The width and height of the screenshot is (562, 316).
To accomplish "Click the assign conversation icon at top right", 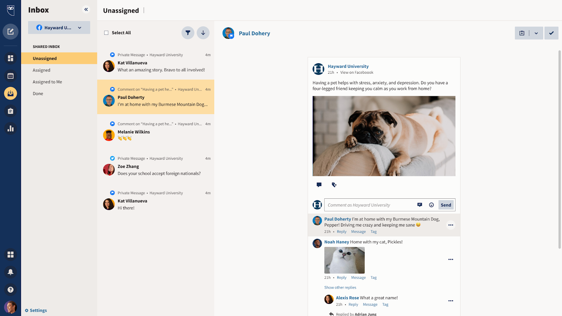I will (x=522, y=33).
